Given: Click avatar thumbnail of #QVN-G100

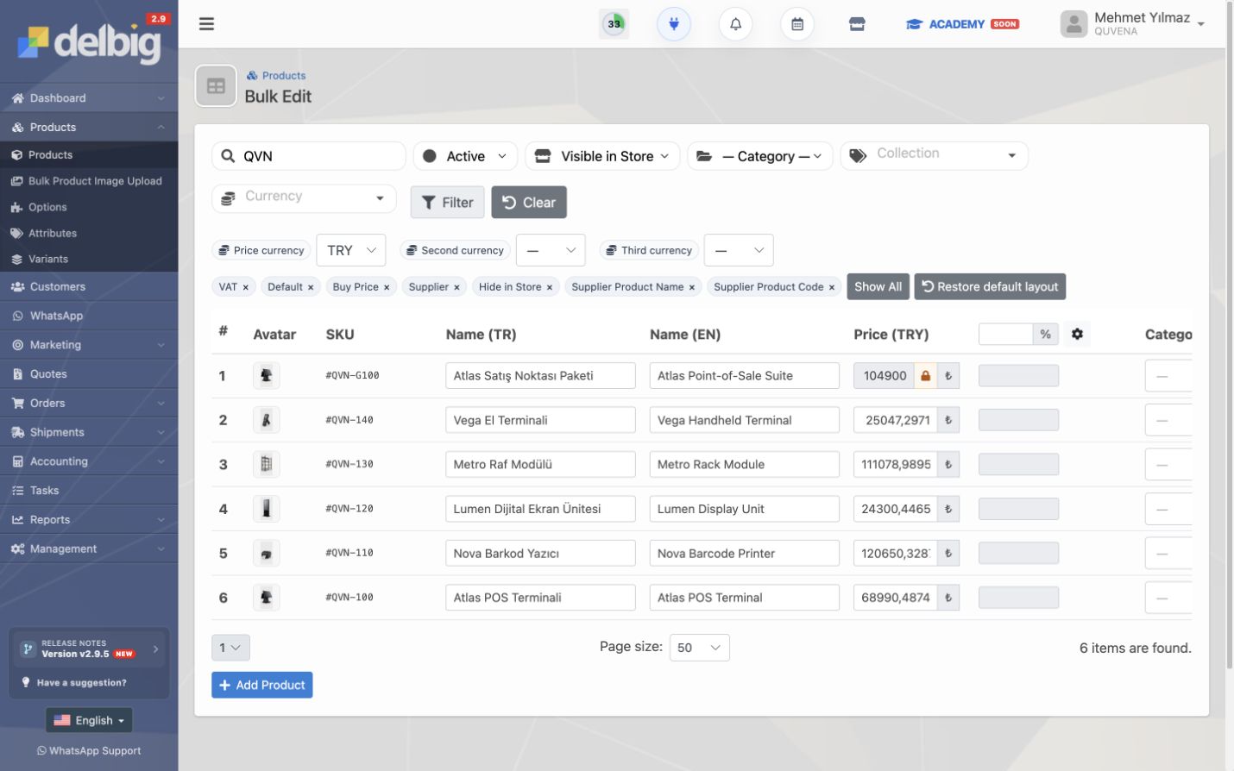Looking at the screenshot, I should click(x=266, y=375).
